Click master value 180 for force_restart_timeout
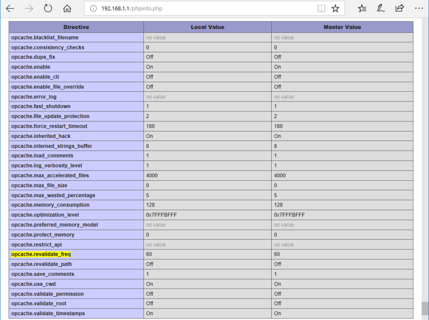This screenshot has width=429, height=320. tap(278, 126)
